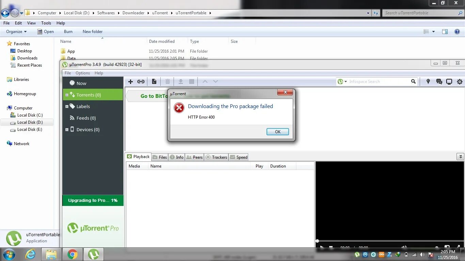Viewport: 465px width, 261px height.
Task: Click Upgrading to Pro progress banner
Action: 93,201
